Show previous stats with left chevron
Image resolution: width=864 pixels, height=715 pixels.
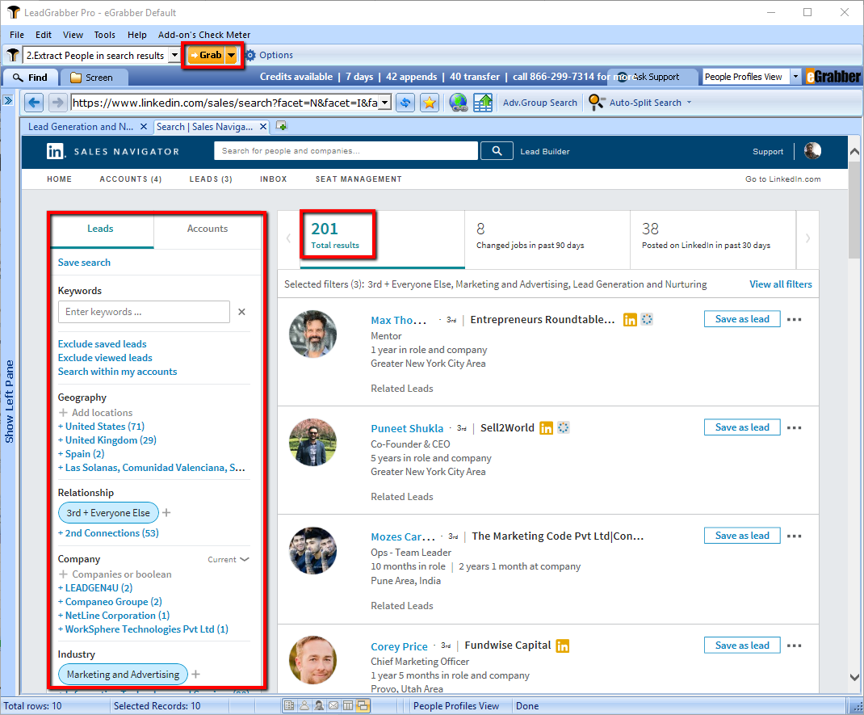tap(288, 238)
